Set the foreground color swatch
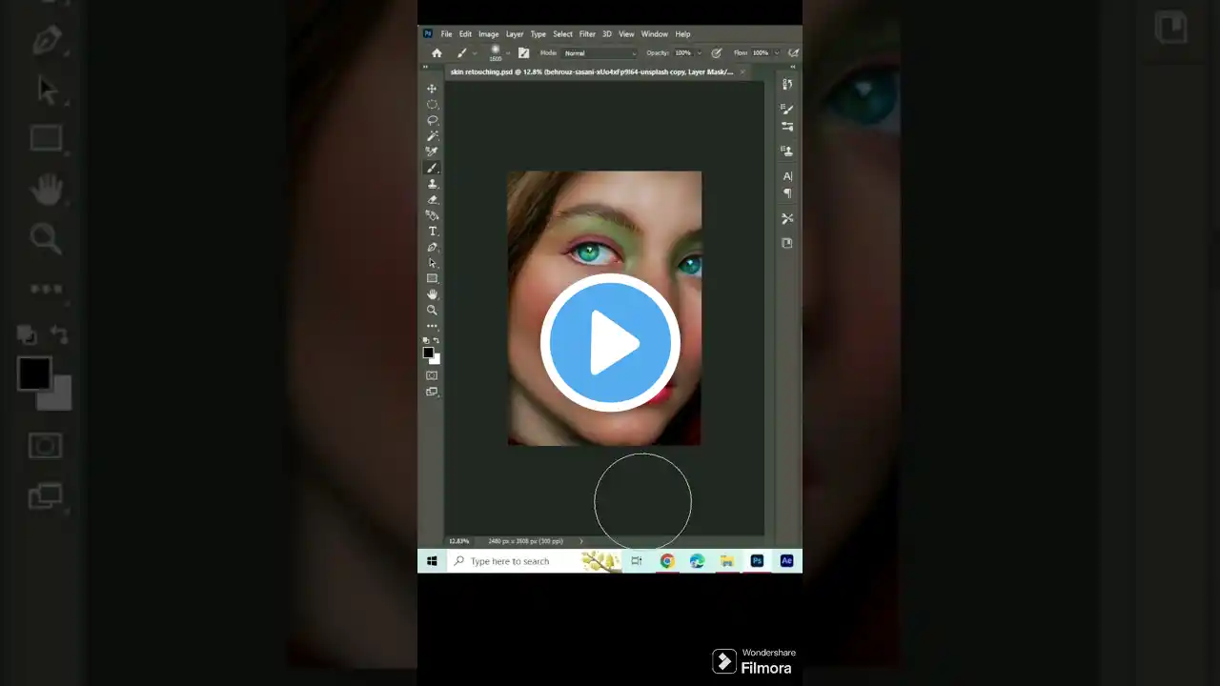 click(428, 353)
